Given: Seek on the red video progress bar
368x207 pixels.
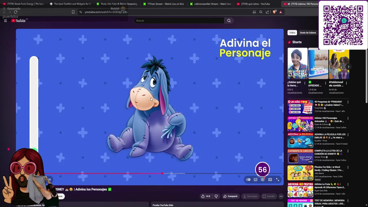Looking at the screenshot, I should pyautogui.click(x=103, y=173).
